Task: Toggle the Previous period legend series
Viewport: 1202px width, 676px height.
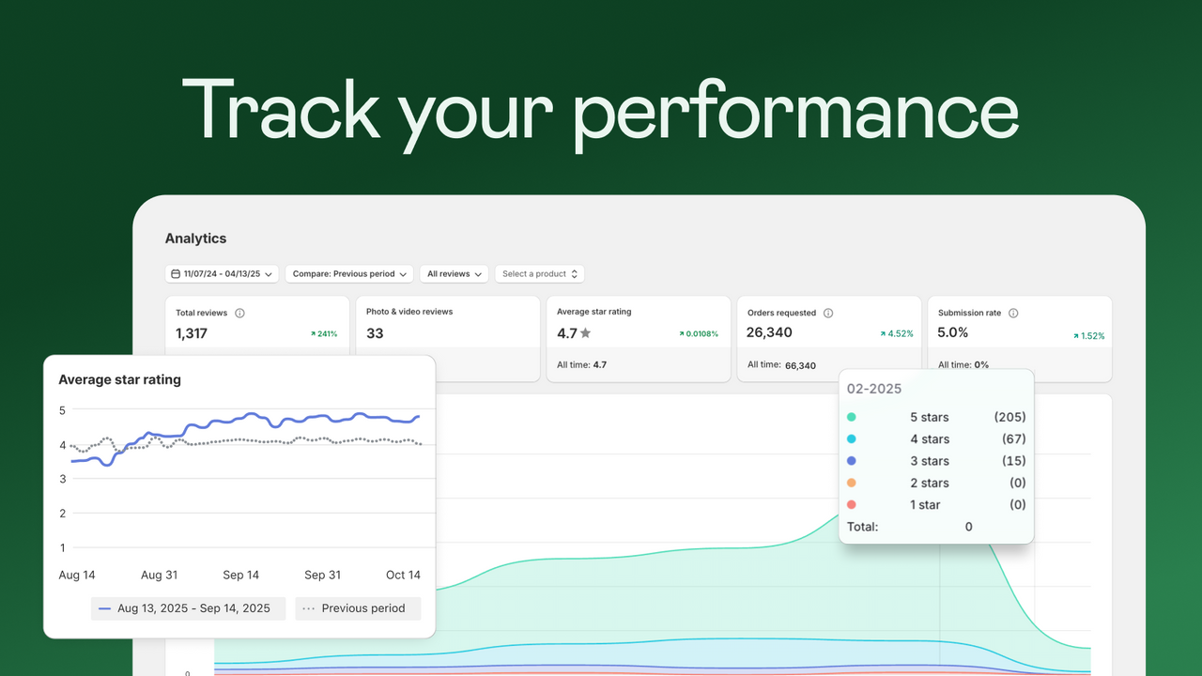Action: coord(358,608)
